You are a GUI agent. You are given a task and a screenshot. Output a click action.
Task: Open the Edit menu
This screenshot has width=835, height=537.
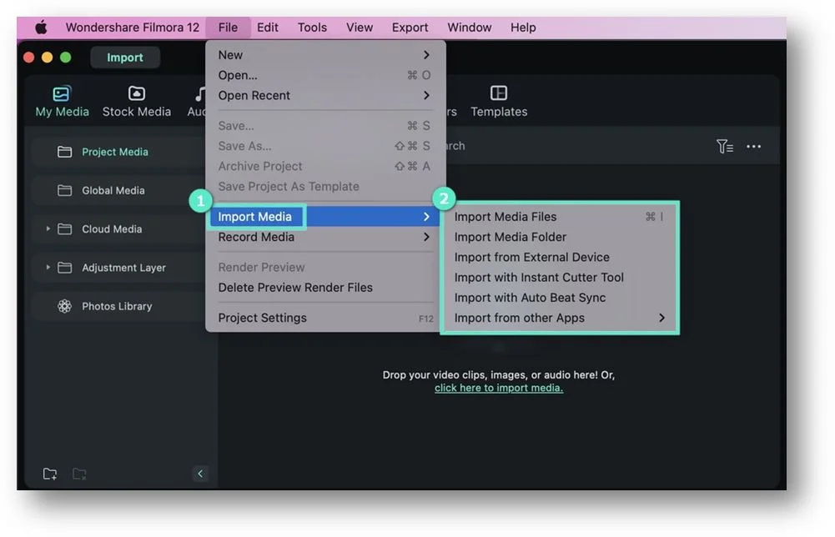point(267,28)
